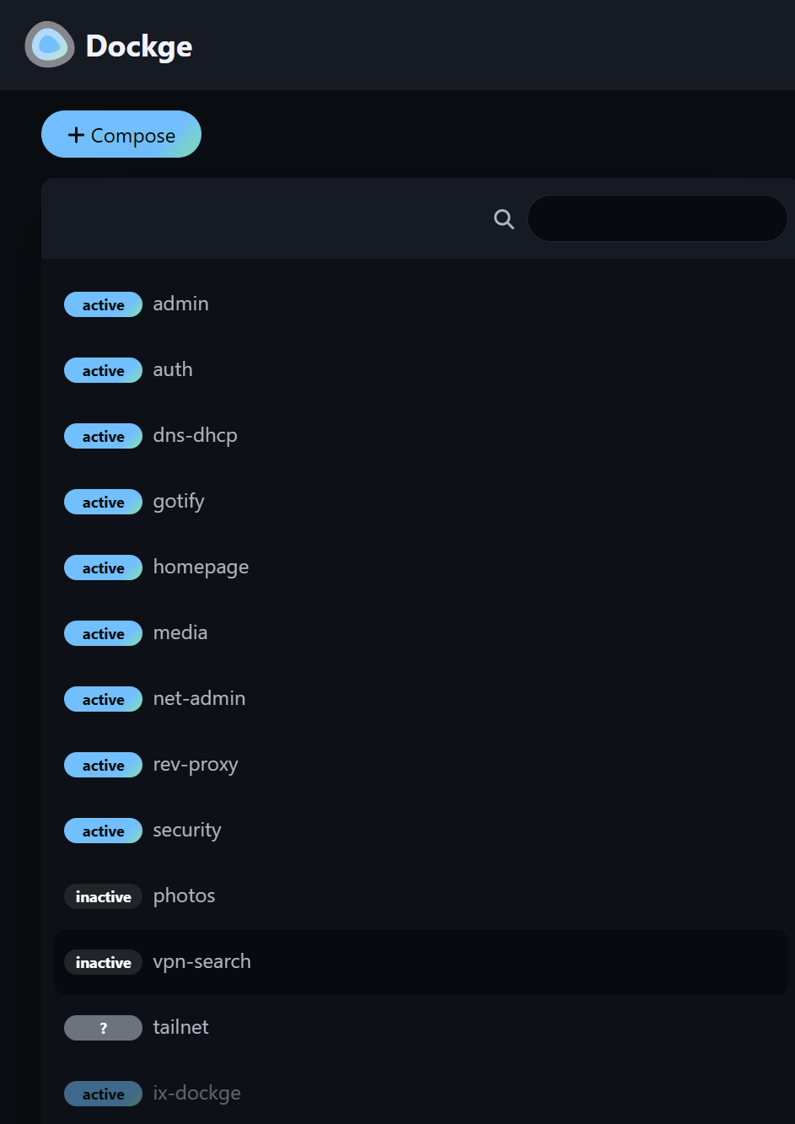
Task: Open the admin stack
Action: tap(180, 304)
